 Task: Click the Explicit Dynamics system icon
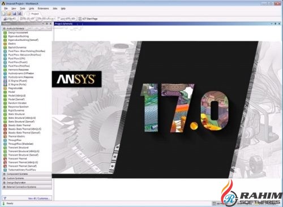tap(5, 48)
